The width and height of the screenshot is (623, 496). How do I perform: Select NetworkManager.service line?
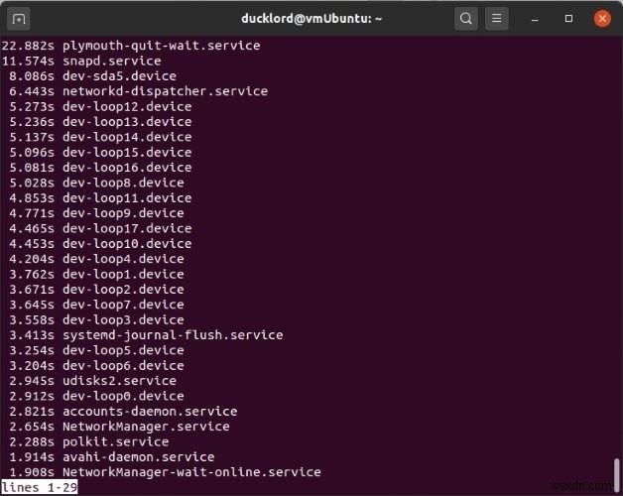[x=119, y=427]
